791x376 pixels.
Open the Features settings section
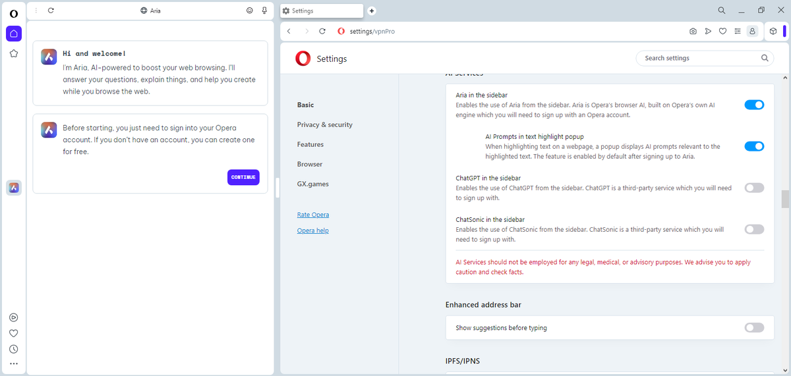(x=310, y=144)
